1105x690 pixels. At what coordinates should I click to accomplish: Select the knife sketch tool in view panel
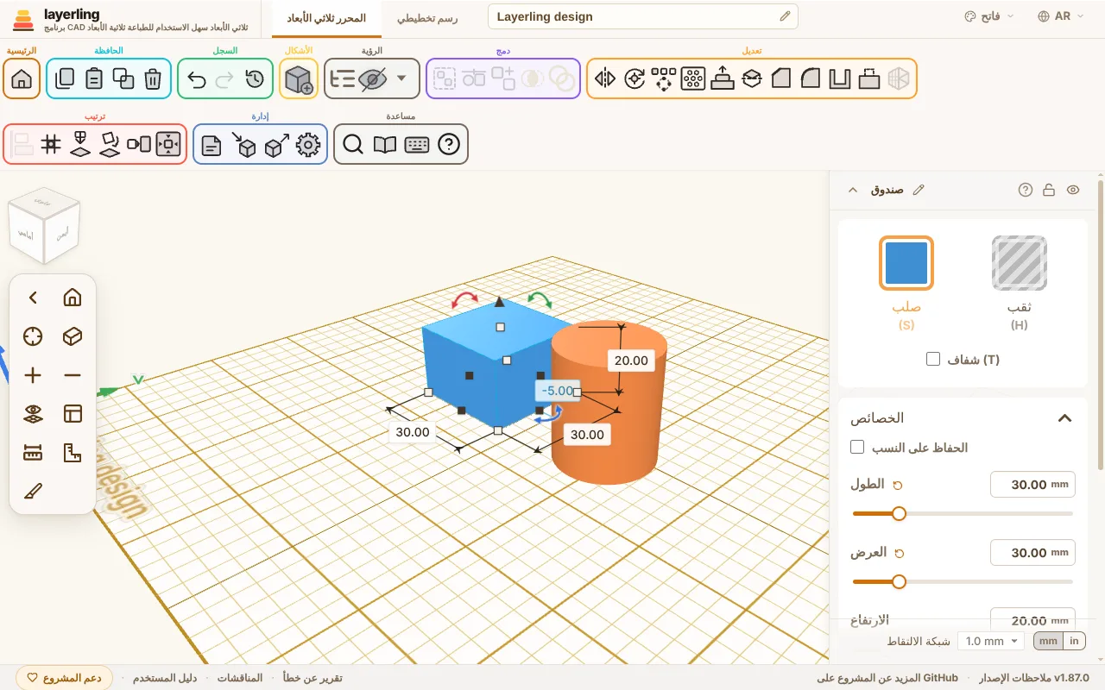coord(33,492)
